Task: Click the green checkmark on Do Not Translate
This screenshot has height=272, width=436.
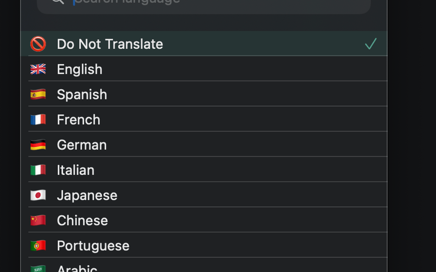Action: 371,44
